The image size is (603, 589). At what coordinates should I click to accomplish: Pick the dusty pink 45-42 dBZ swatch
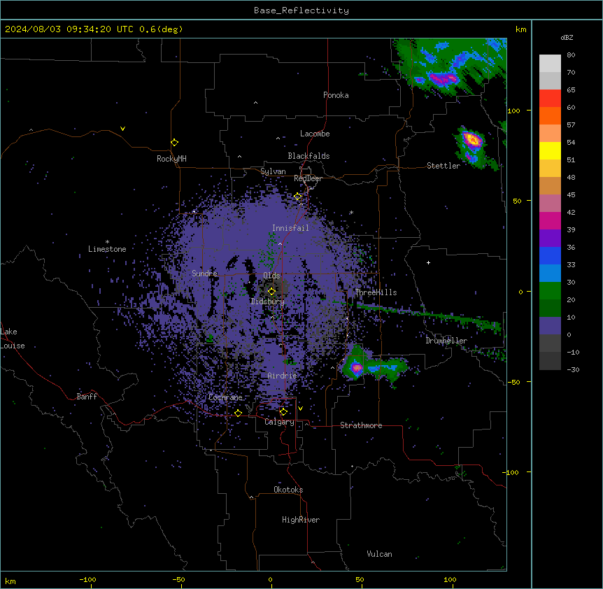click(550, 203)
